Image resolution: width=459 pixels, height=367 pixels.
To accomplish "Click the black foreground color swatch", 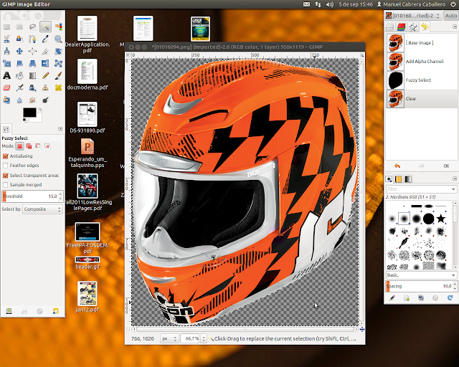I will tap(29, 113).
